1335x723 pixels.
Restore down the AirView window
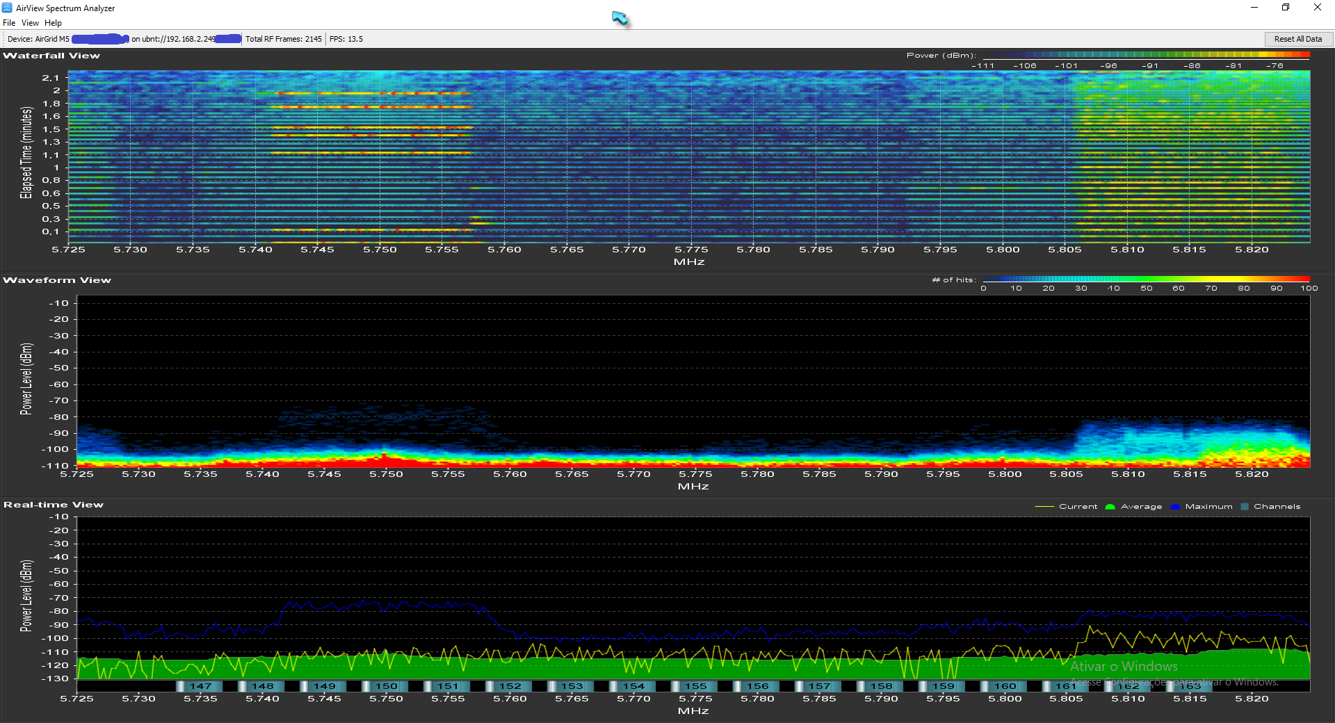point(1286,8)
